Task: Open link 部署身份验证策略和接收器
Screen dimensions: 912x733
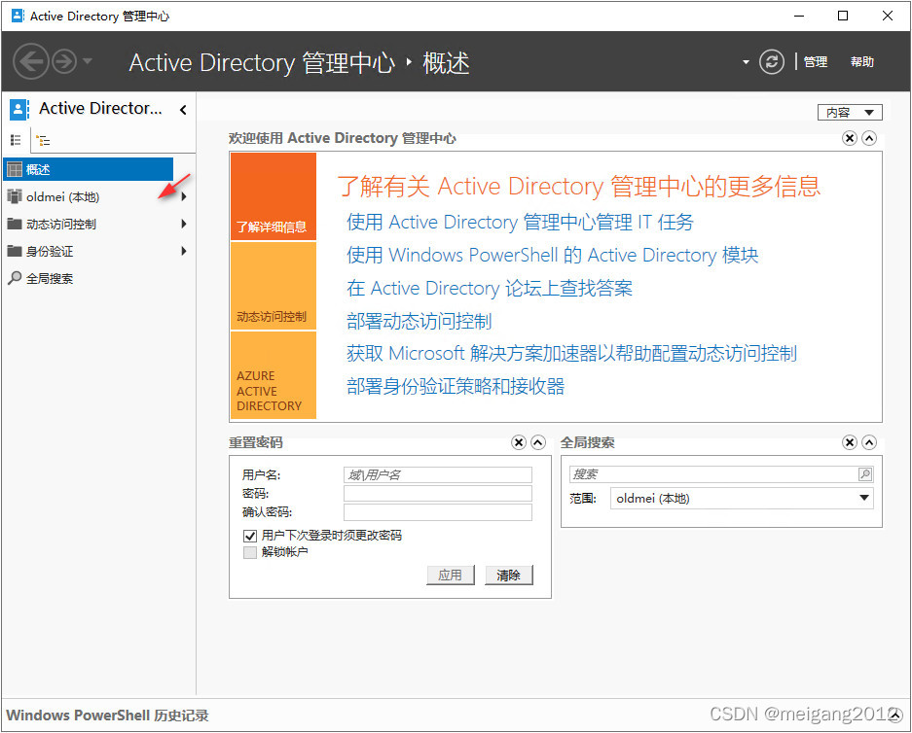Action: click(456, 386)
